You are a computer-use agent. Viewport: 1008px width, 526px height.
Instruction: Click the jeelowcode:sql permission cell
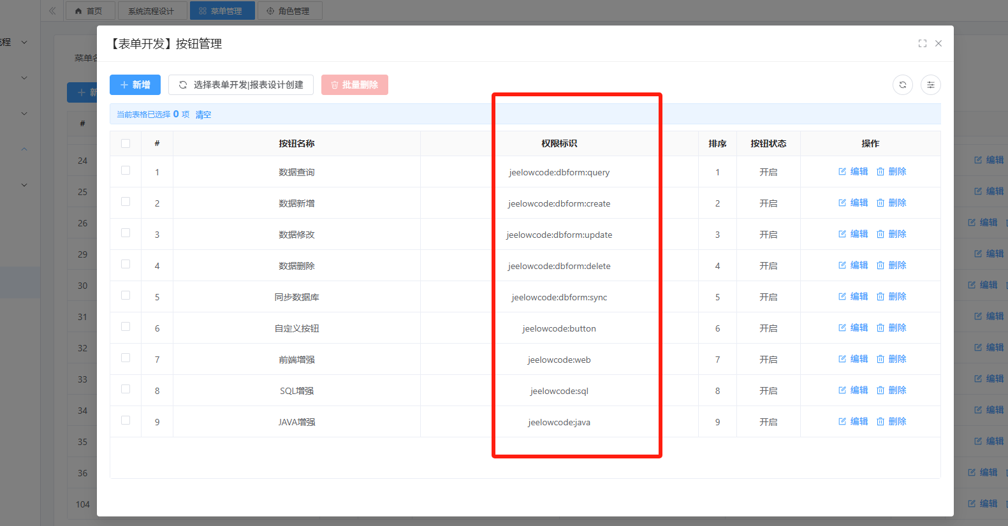[559, 391]
